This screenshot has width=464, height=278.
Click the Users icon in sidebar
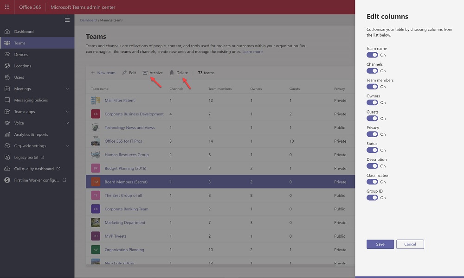(7, 77)
